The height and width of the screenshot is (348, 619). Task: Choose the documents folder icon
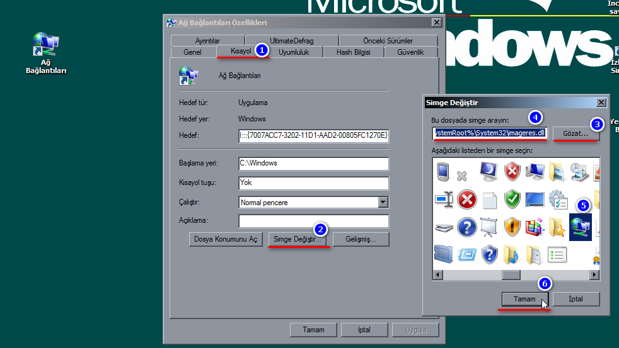coord(534,255)
